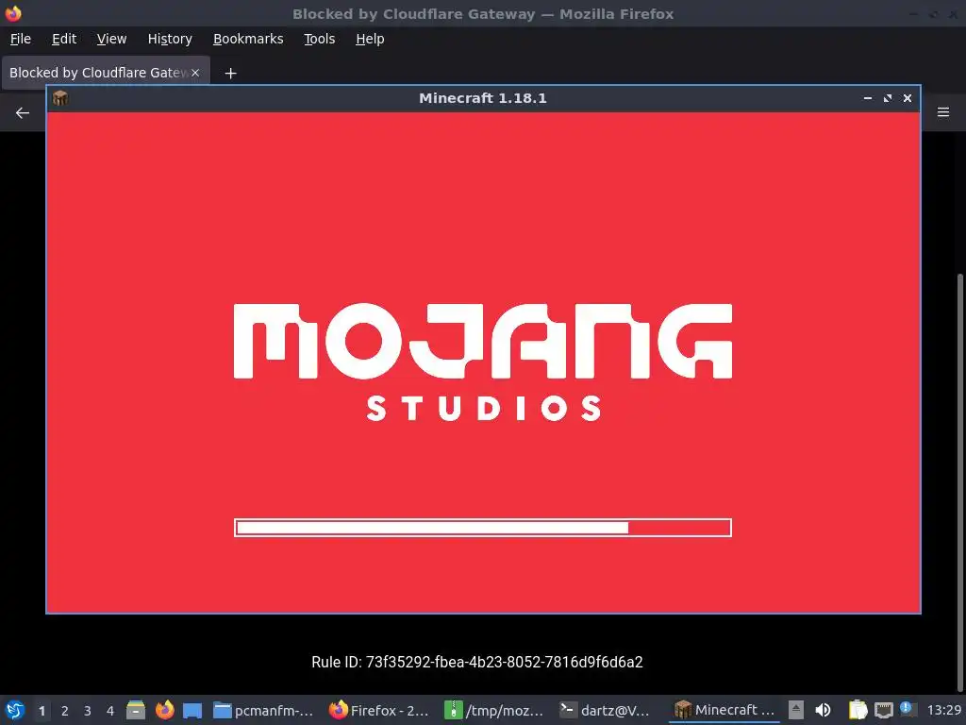This screenshot has width=966, height=725.
Task: Open the View menu in Firefox
Action: pyautogui.click(x=111, y=39)
